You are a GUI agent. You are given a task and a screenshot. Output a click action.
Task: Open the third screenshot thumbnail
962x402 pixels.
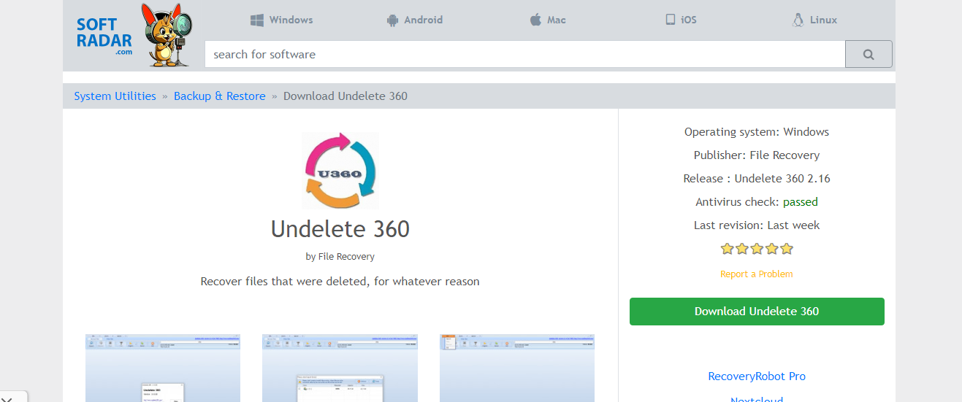click(517, 368)
